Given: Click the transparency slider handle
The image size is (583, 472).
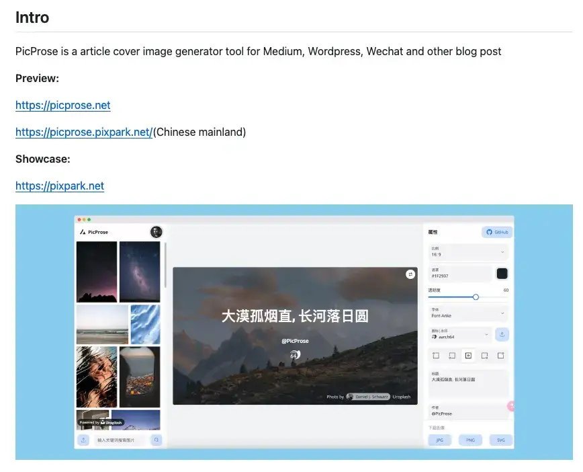Looking at the screenshot, I should click(476, 297).
